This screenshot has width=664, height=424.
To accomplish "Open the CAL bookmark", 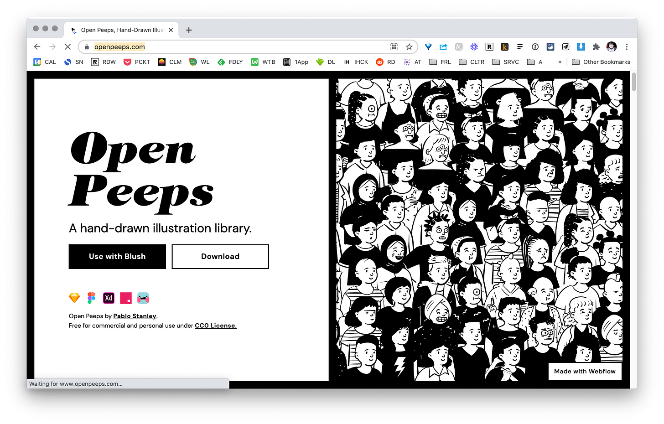I will (x=45, y=62).
